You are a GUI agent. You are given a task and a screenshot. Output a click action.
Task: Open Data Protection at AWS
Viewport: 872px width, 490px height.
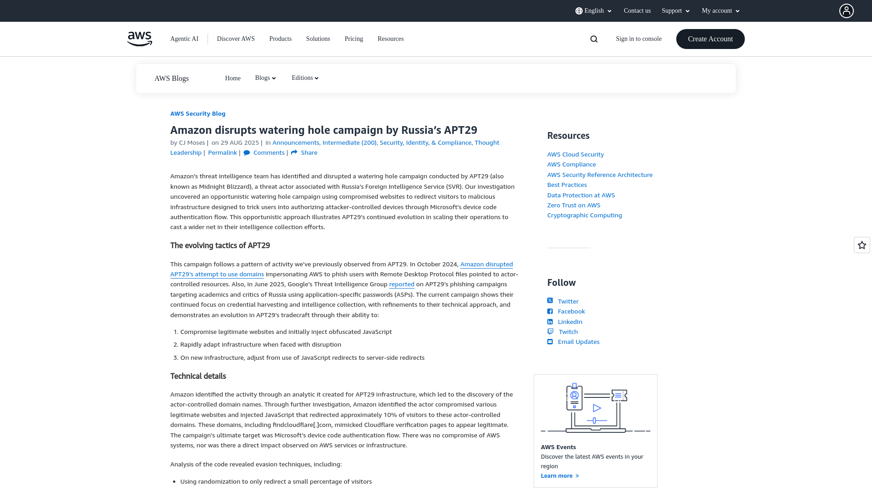[581, 195]
